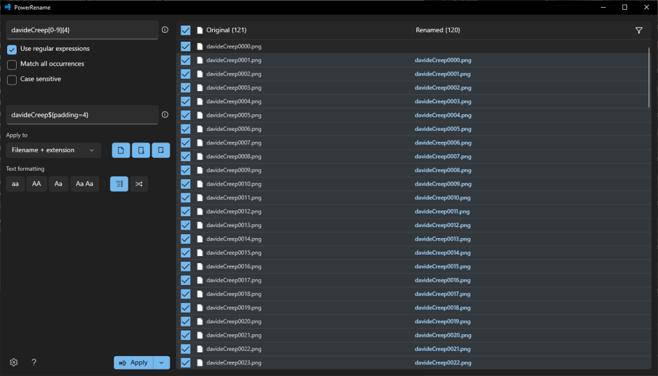Apply lowercase 'aa' text formatting
Image resolution: width=658 pixels, height=376 pixels.
[x=15, y=184]
